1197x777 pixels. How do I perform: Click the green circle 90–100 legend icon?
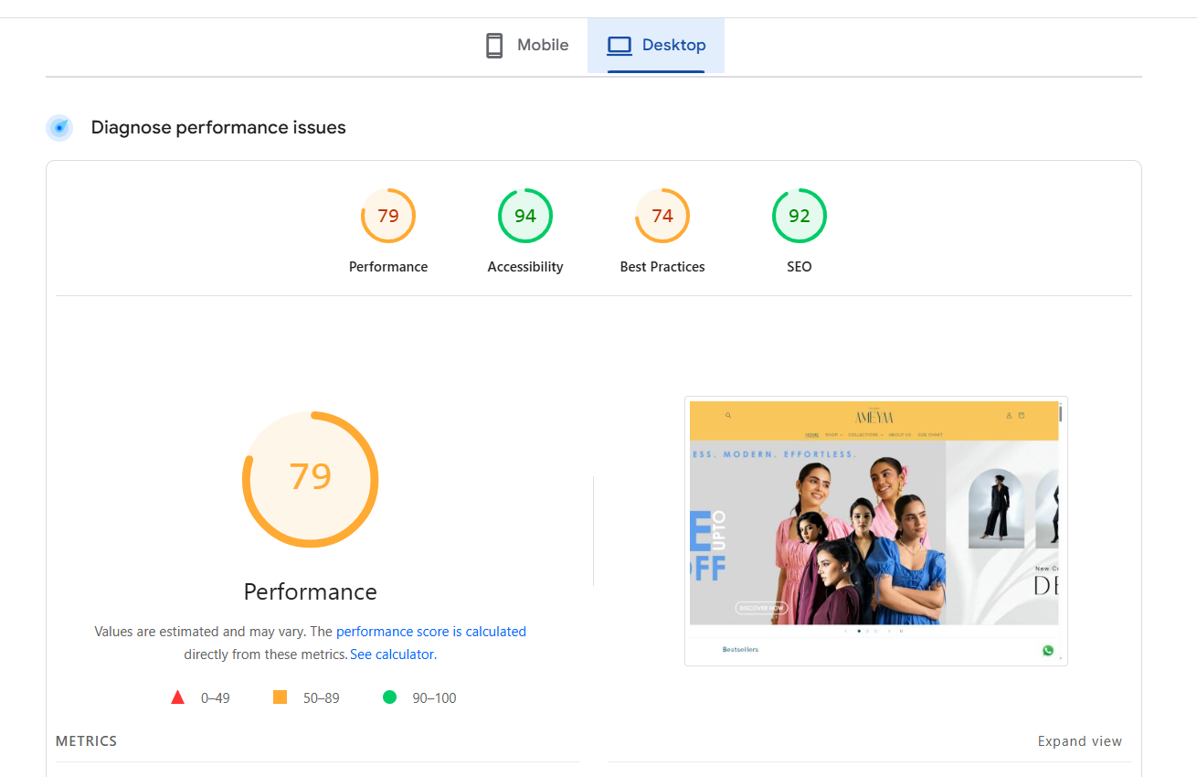tap(389, 697)
